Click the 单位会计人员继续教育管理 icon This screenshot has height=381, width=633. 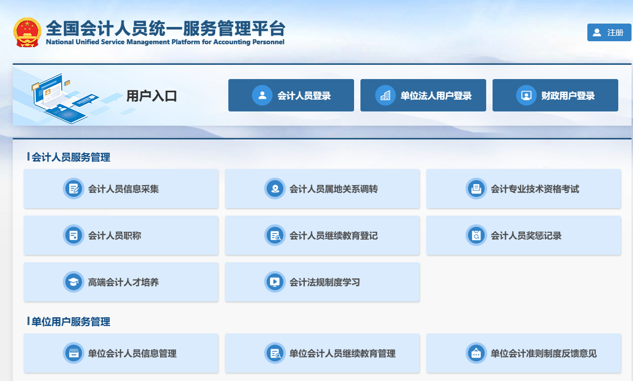(275, 354)
